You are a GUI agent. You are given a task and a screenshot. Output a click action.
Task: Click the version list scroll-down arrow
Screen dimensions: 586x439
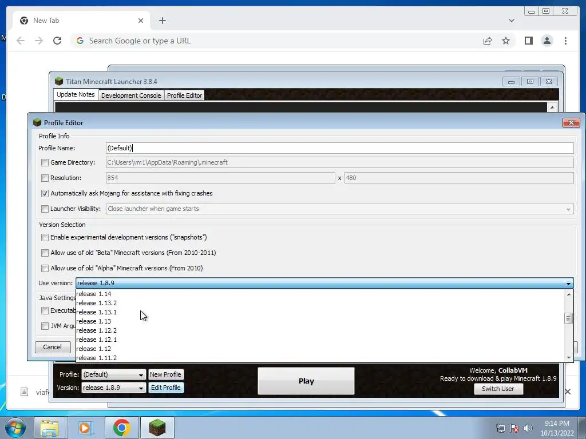pos(568,358)
